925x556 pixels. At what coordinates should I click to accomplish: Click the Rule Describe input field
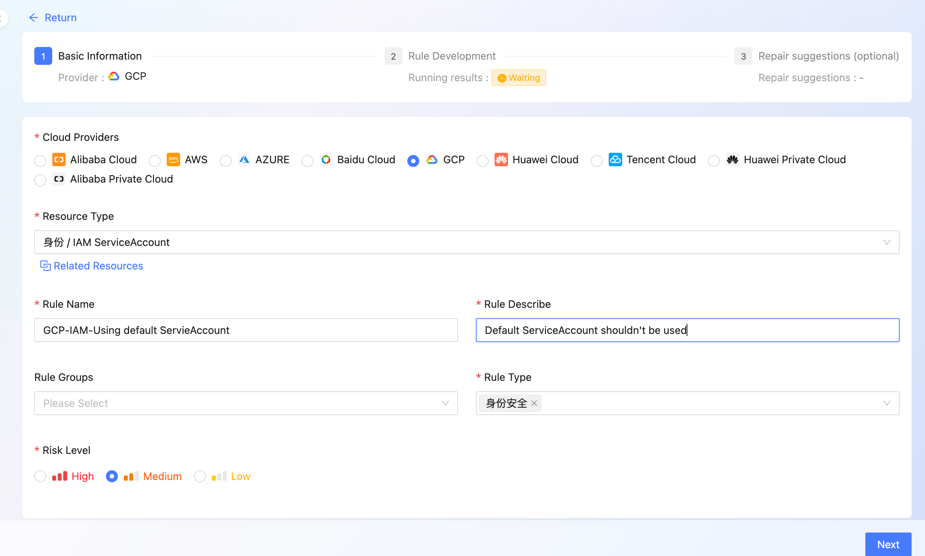687,330
